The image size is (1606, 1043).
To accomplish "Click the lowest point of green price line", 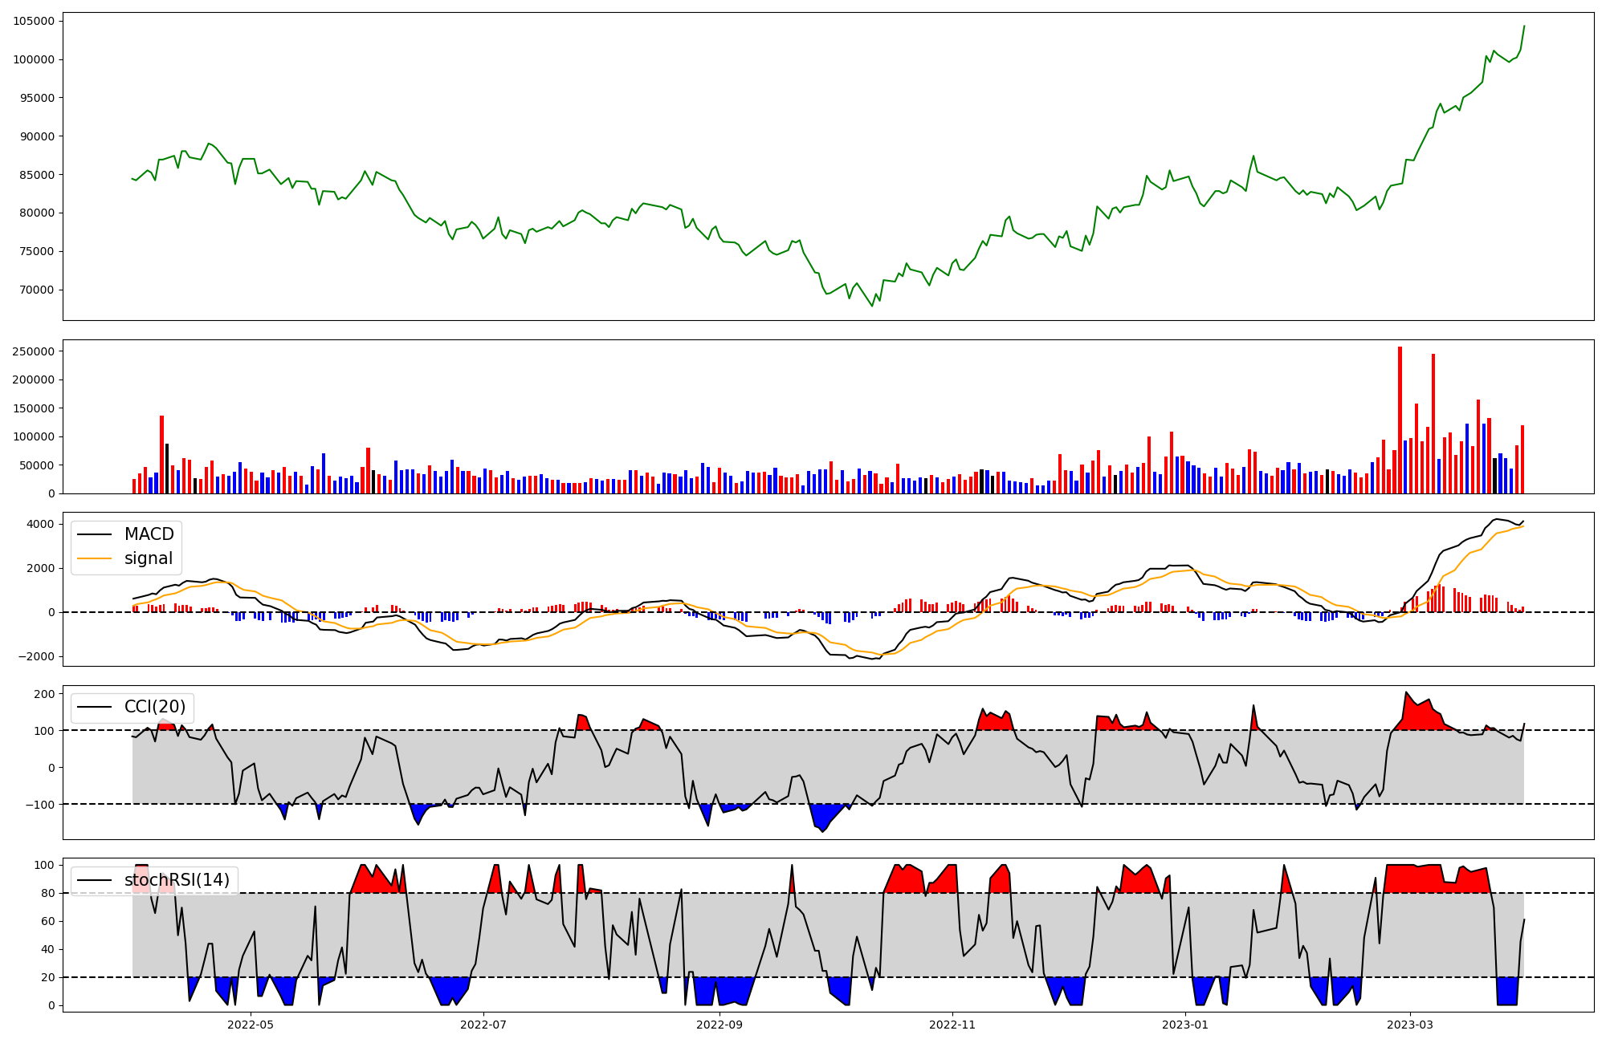I will click(872, 306).
